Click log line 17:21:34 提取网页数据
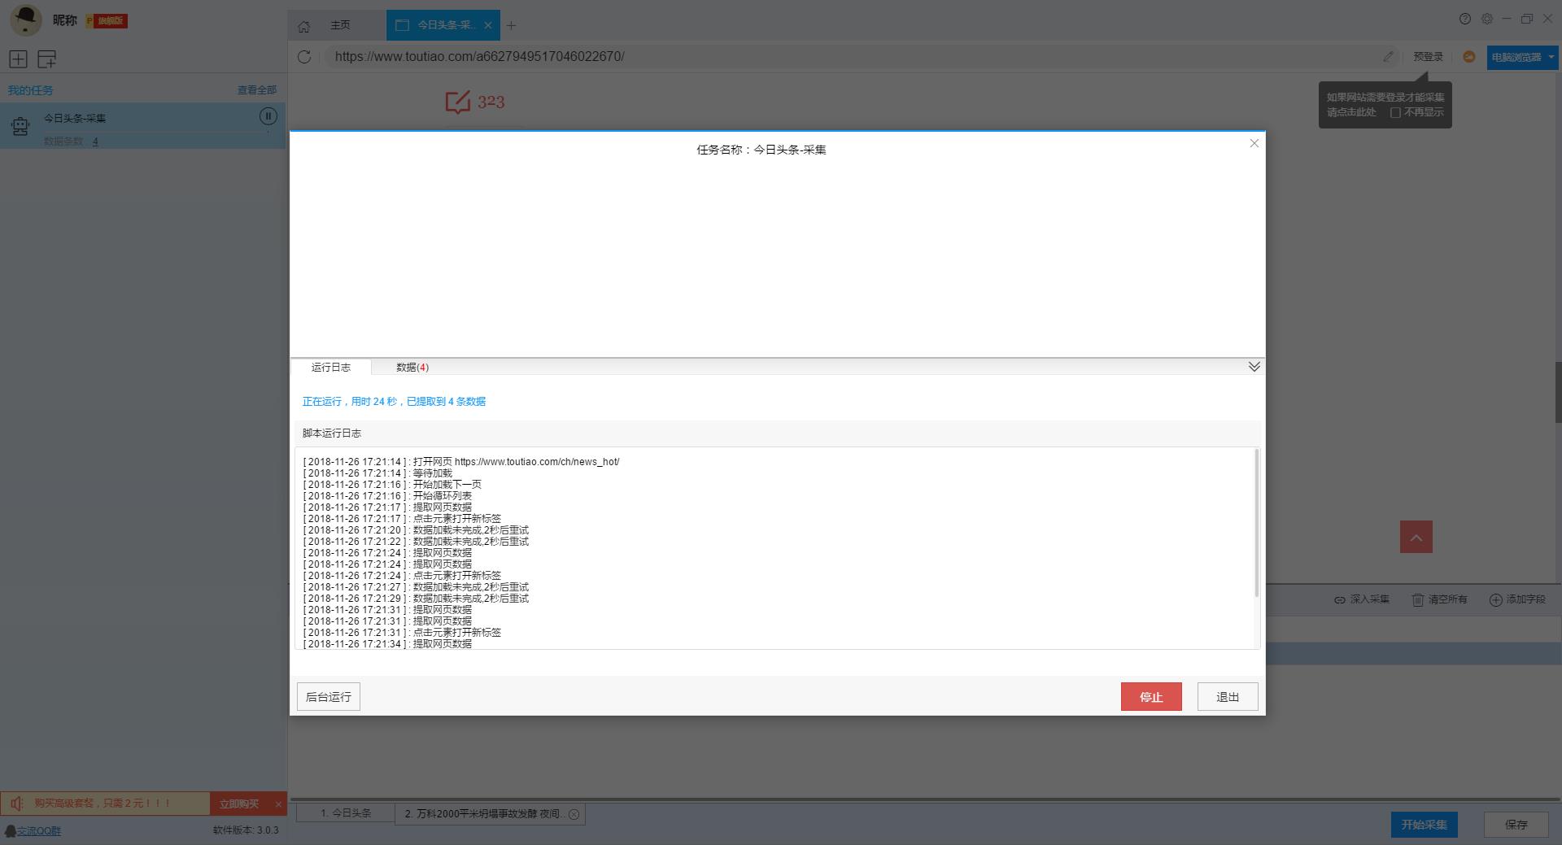Screen dimensions: 1562x845 [x=387, y=644]
